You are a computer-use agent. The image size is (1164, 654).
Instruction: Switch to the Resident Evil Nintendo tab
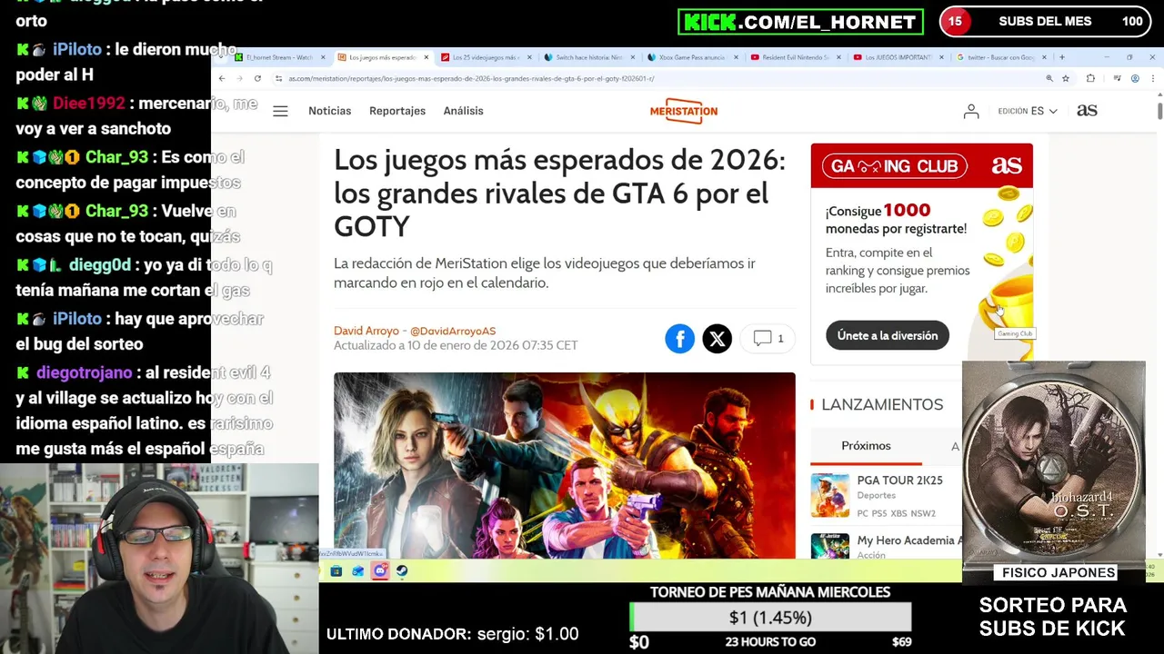click(796, 57)
